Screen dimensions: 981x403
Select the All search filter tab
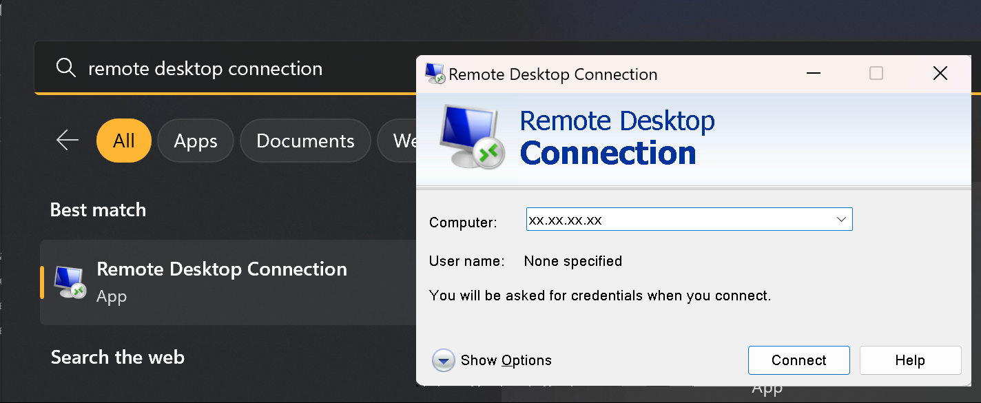[124, 141]
